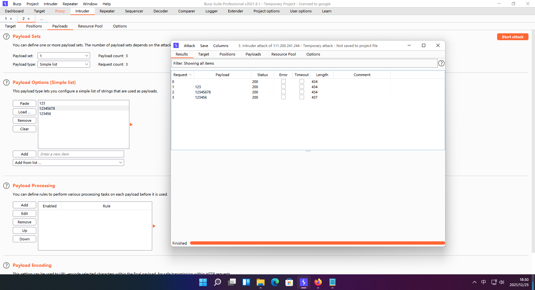Click orange arrow beside processing rules

(154, 226)
